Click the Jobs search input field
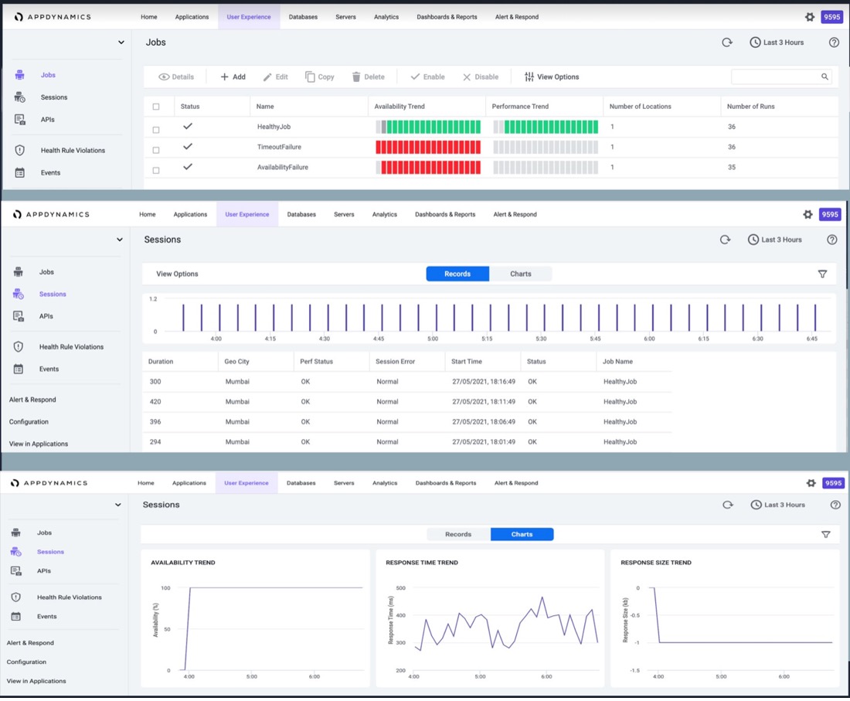The height and width of the screenshot is (701, 850). [x=781, y=77]
